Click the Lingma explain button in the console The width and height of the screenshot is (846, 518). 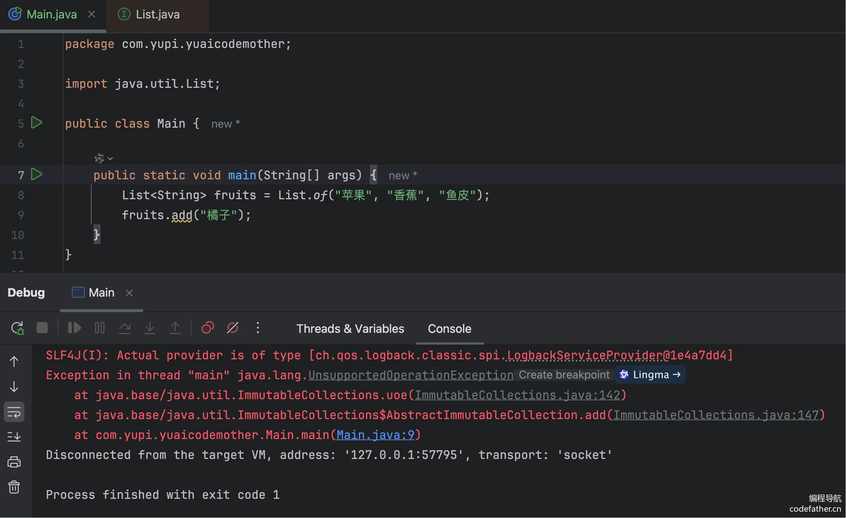tap(650, 375)
